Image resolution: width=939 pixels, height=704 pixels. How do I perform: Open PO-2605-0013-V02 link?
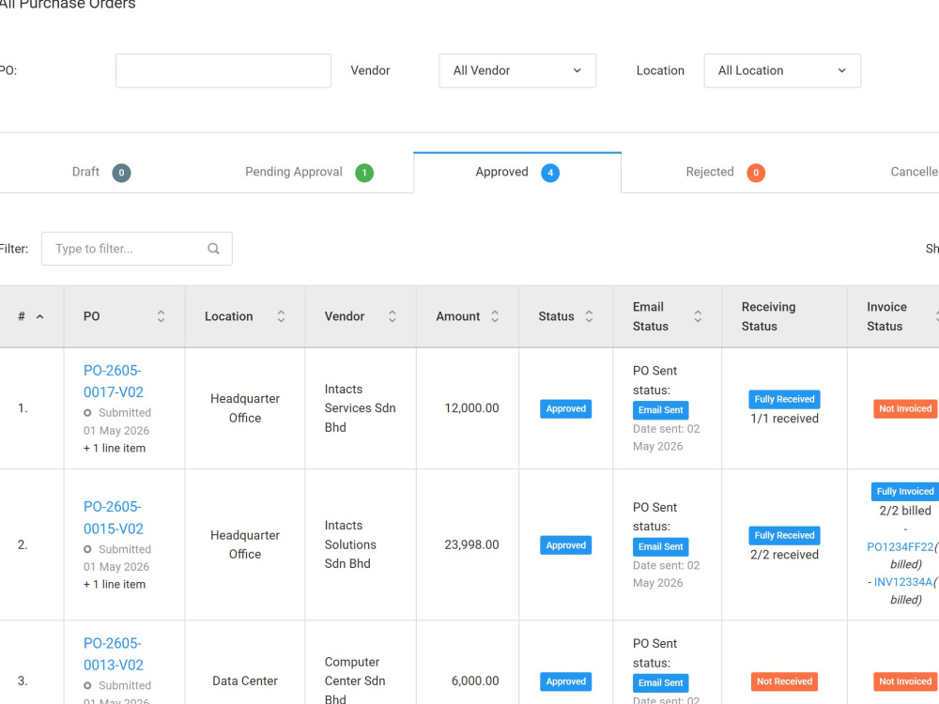click(x=114, y=654)
